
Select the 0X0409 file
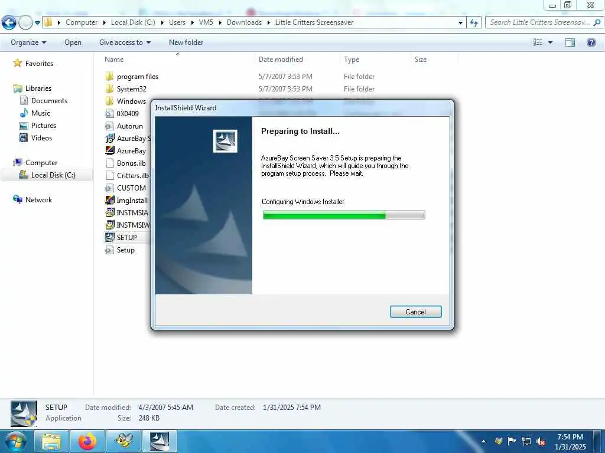click(x=128, y=114)
